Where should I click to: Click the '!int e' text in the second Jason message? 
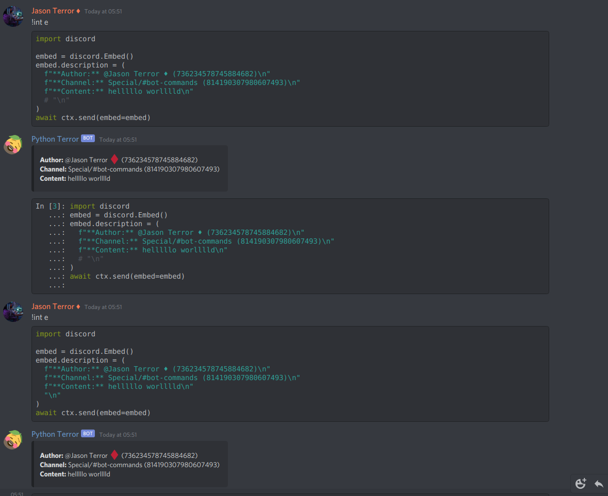[40, 317]
